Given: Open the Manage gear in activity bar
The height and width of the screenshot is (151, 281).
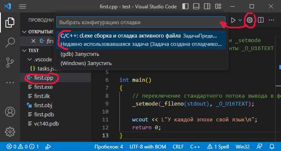Looking at the screenshot, I should coord(10,132).
